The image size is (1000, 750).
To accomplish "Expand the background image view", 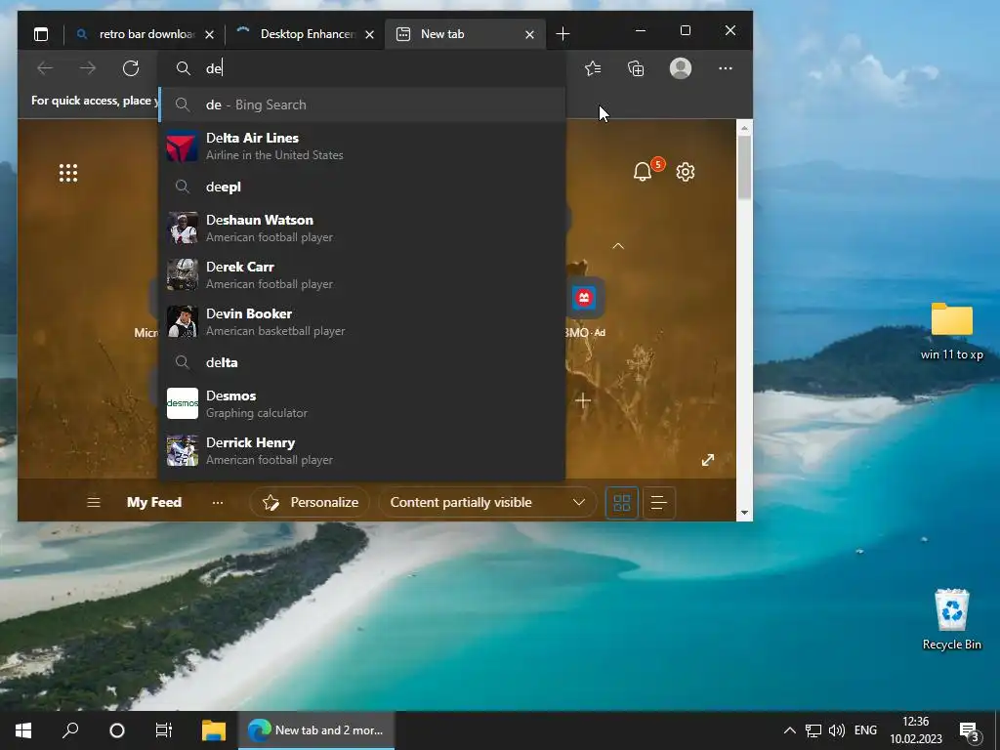I will [x=708, y=460].
